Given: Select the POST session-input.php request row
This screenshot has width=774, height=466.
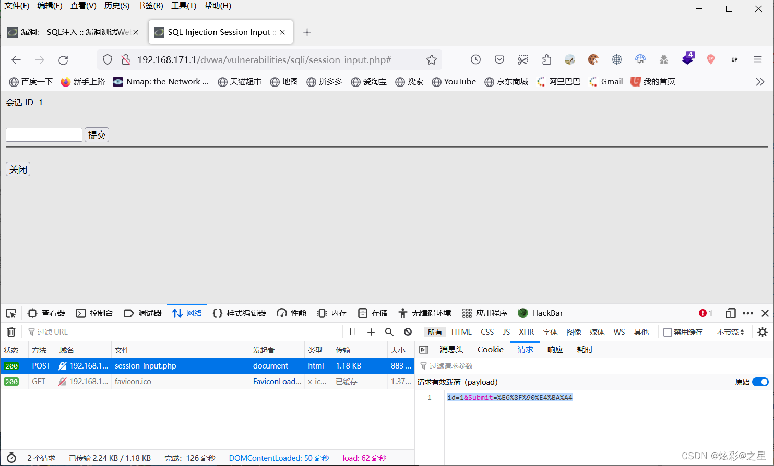Looking at the screenshot, I should pos(207,366).
